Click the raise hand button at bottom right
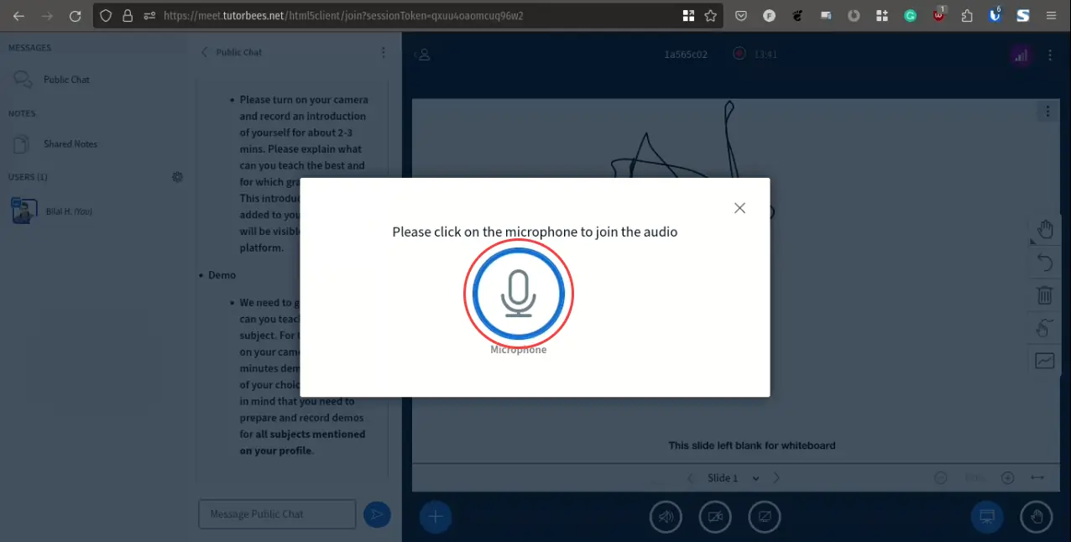The height and width of the screenshot is (542, 1071). [x=1036, y=517]
